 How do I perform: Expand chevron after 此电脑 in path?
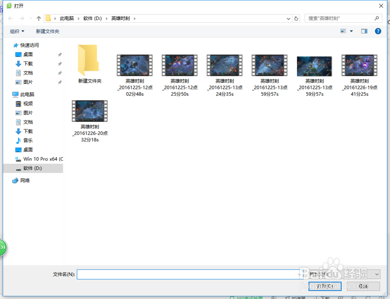[x=78, y=18]
